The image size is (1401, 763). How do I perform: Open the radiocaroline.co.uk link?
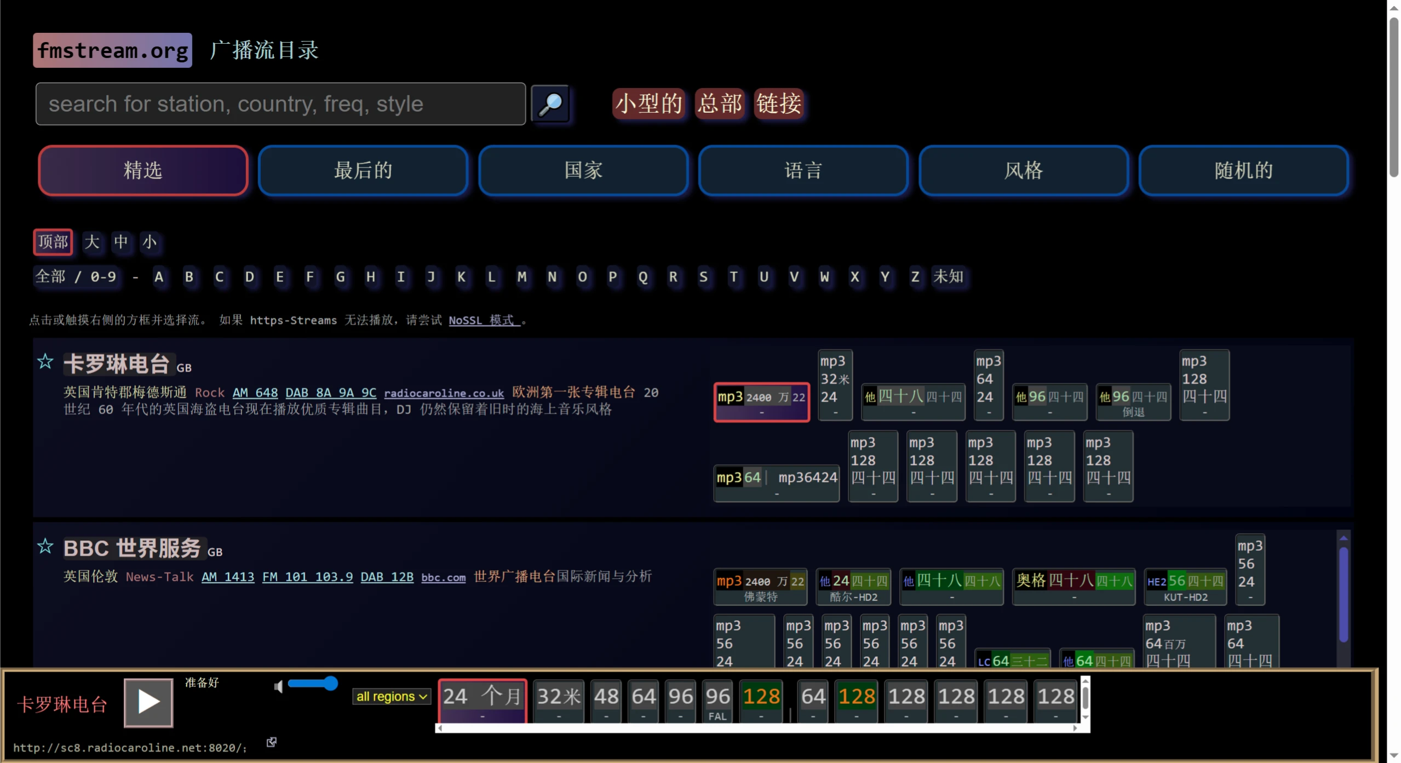pos(444,393)
